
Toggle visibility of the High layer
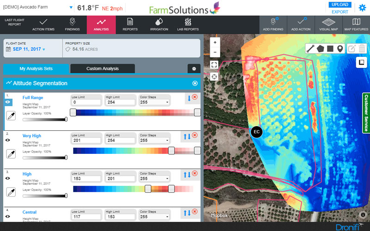pyautogui.click(x=8, y=178)
